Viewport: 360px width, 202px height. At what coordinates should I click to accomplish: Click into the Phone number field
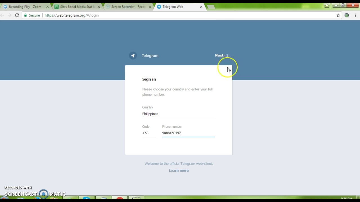click(188, 133)
